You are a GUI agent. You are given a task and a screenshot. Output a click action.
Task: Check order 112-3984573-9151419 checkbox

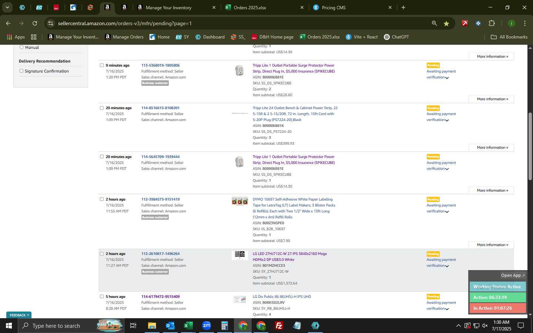pos(102,199)
